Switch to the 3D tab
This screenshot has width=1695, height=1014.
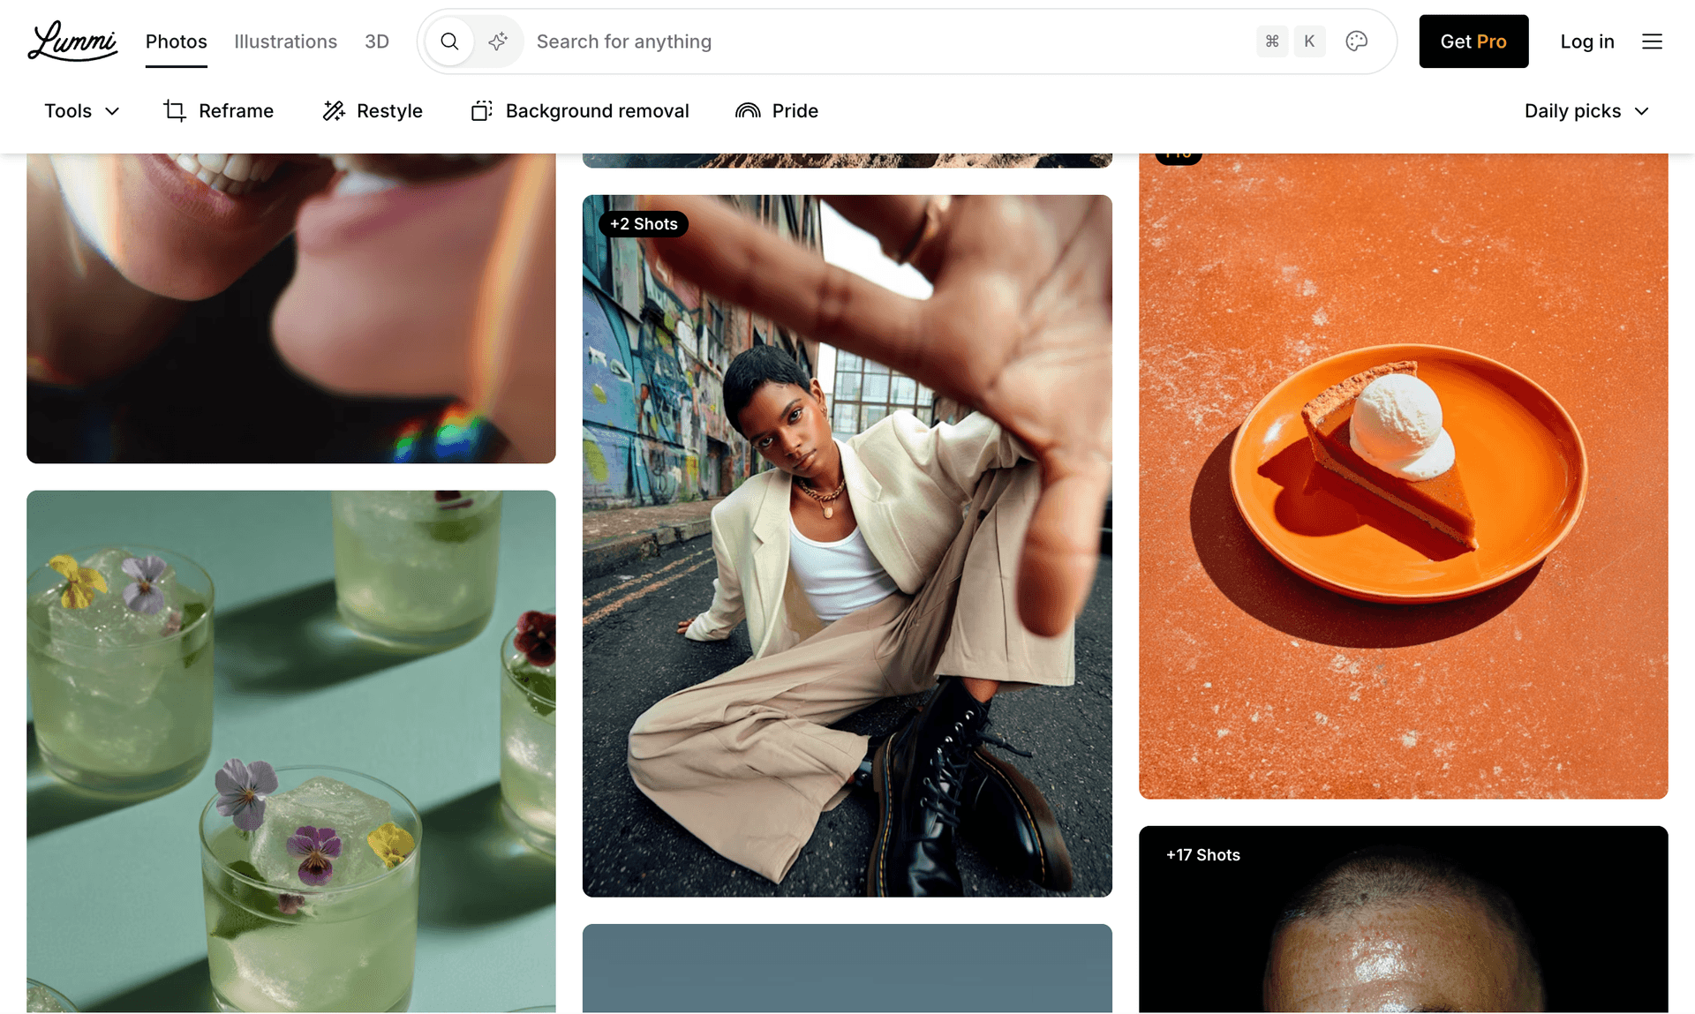coord(377,41)
